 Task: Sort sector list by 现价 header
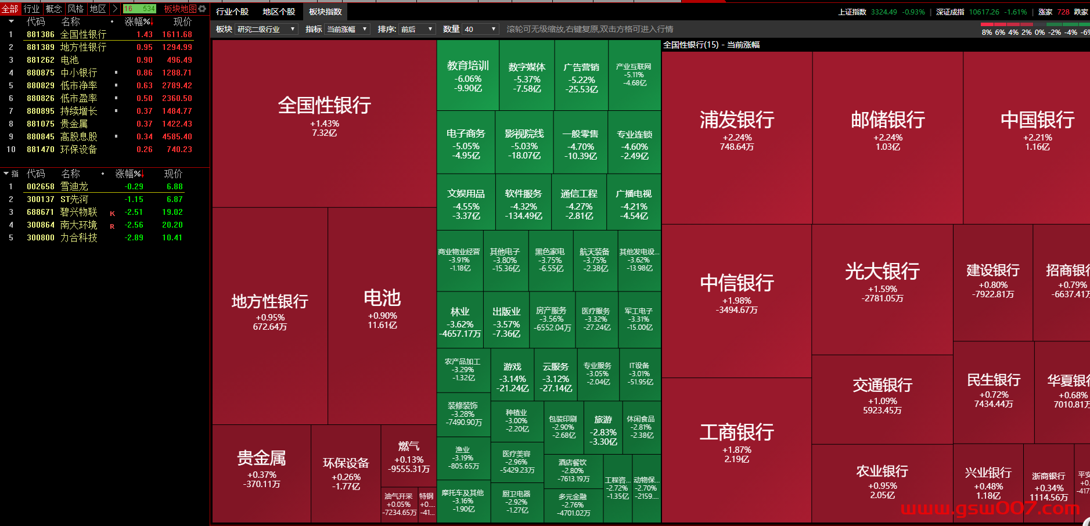click(x=182, y=21)
